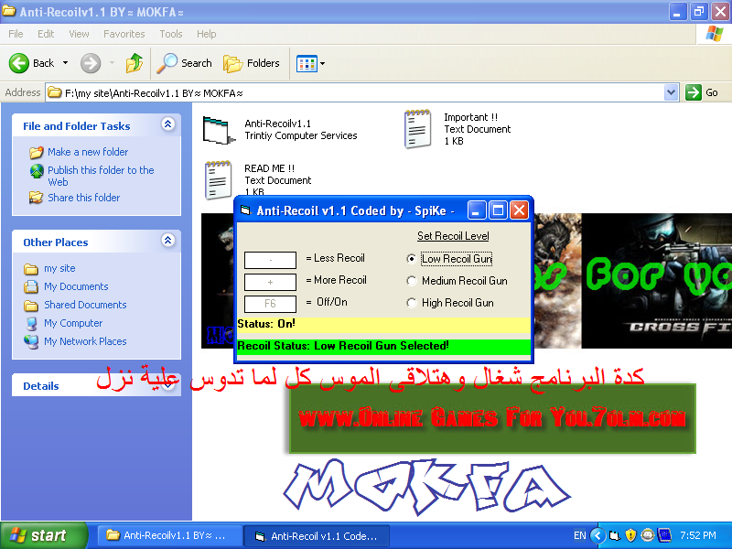Screen dimensions: 732x549
Task: Click the EN language indicator
Action: (x=580, y=535)
